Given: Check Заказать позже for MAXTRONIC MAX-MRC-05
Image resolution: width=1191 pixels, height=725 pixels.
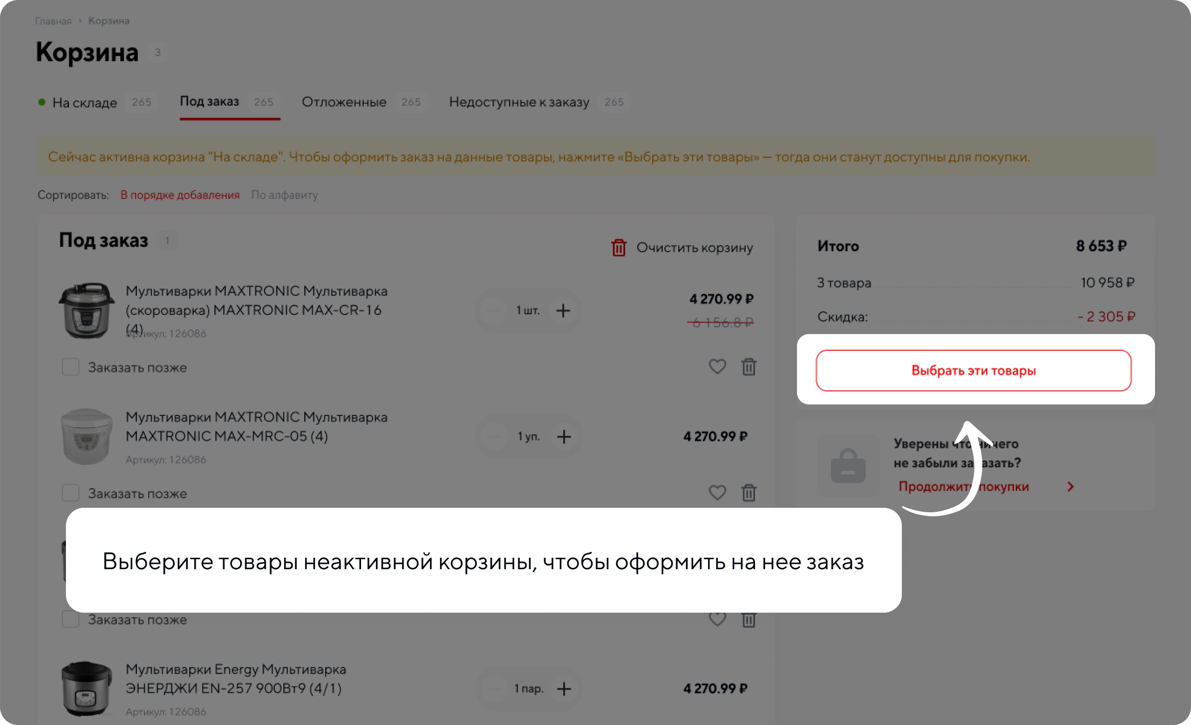Looking at the screenshot, I should pyautogui.click(x=70, y=493).
